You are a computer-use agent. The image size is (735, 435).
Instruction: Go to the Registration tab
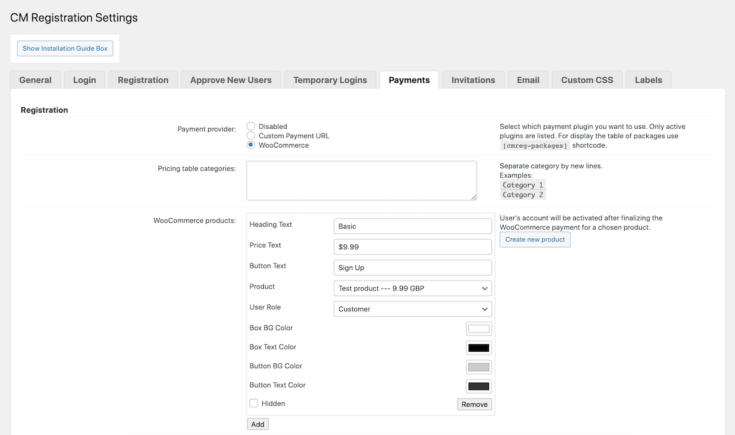pos(143,80)
